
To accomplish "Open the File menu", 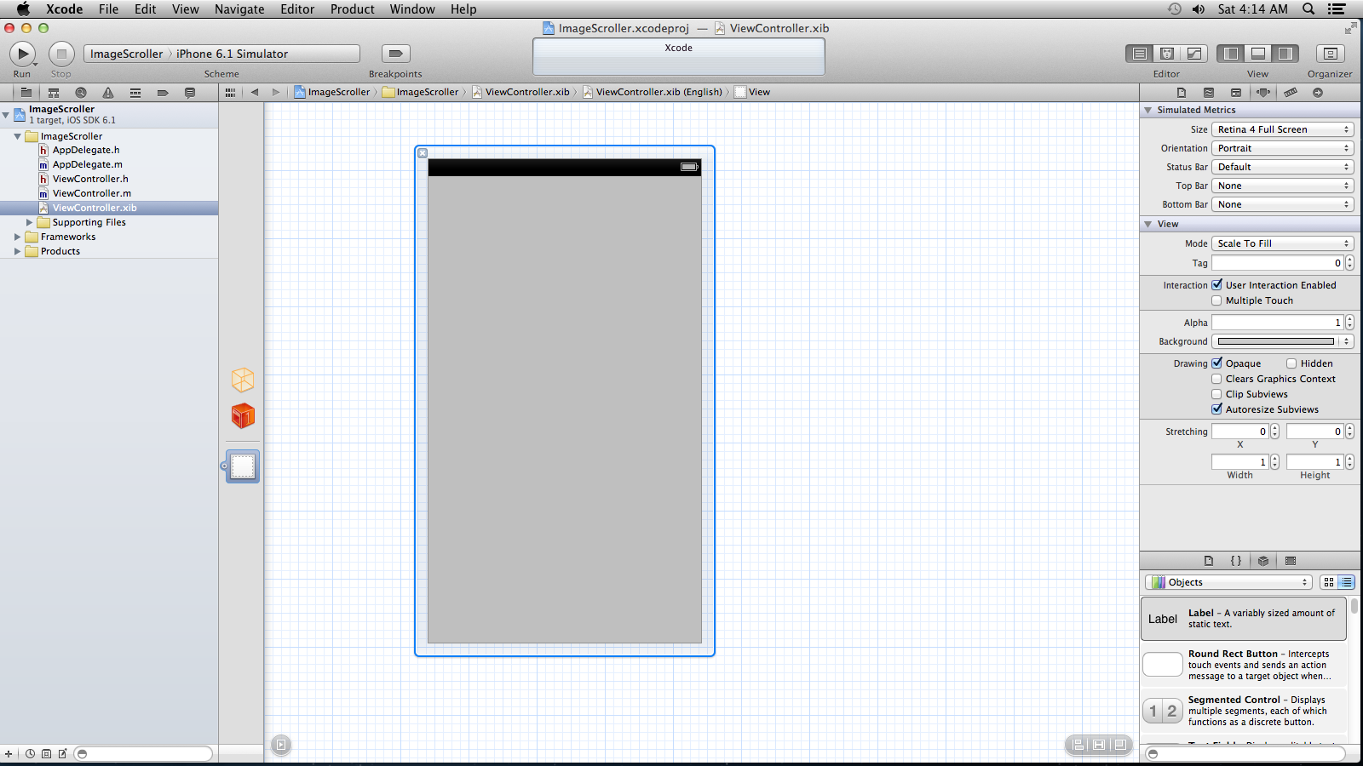I will (108, 9).
